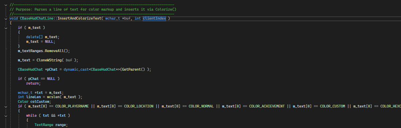The width and height of the screenshot is (401, 128).
Task: Click the COLOR_PLAYERNAME constant
Action: (x=72, y=106)
